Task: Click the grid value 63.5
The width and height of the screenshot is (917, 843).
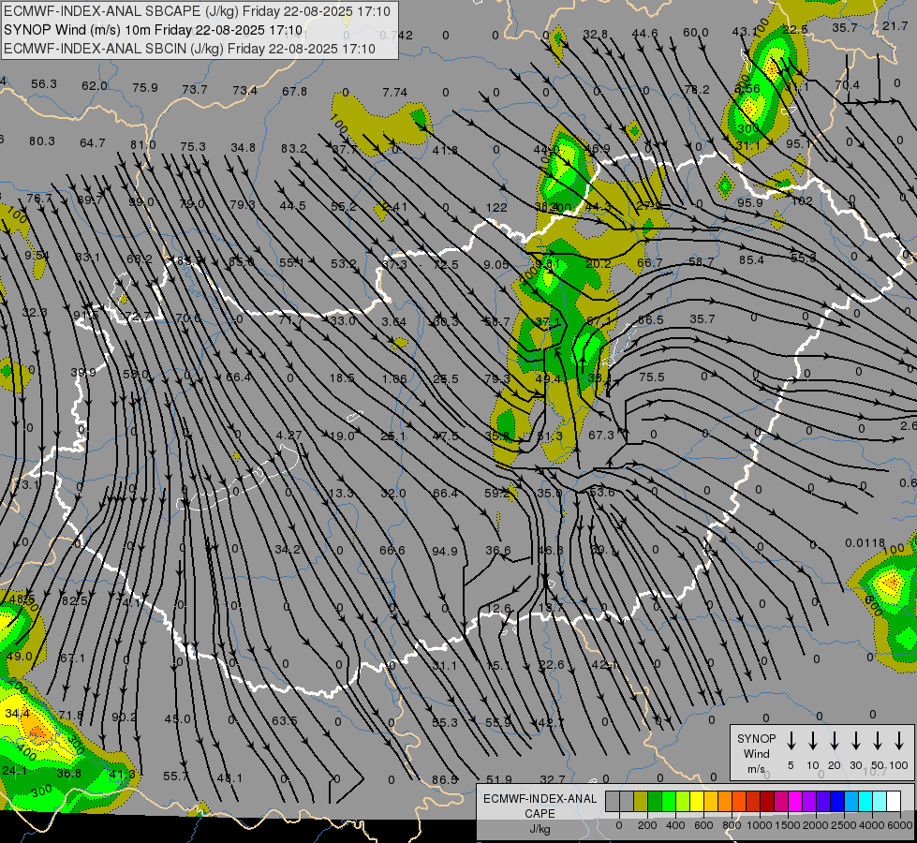Action: [x=284, y=720]
